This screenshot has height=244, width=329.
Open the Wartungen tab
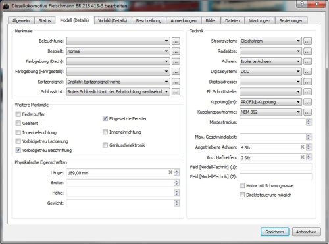coord(259,21)
